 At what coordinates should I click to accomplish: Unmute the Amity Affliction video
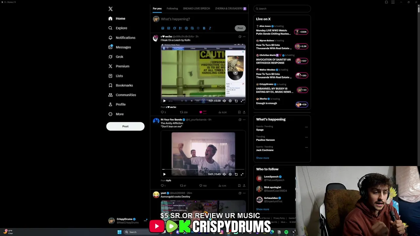click(224, 174)
